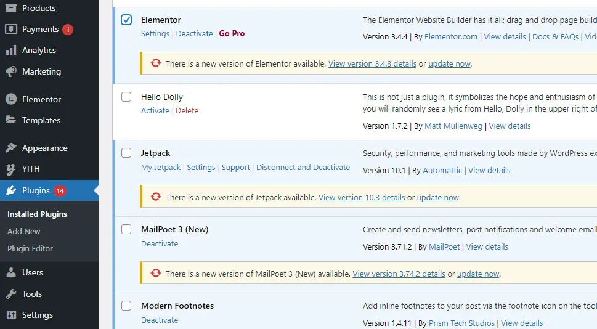The image size is (597, 329).
Task: Deactivate the Modern Footnotes plugin
Action: (160, 320)
